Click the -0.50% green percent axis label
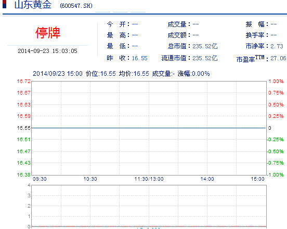The image size is (287, 229). [275, 151]
